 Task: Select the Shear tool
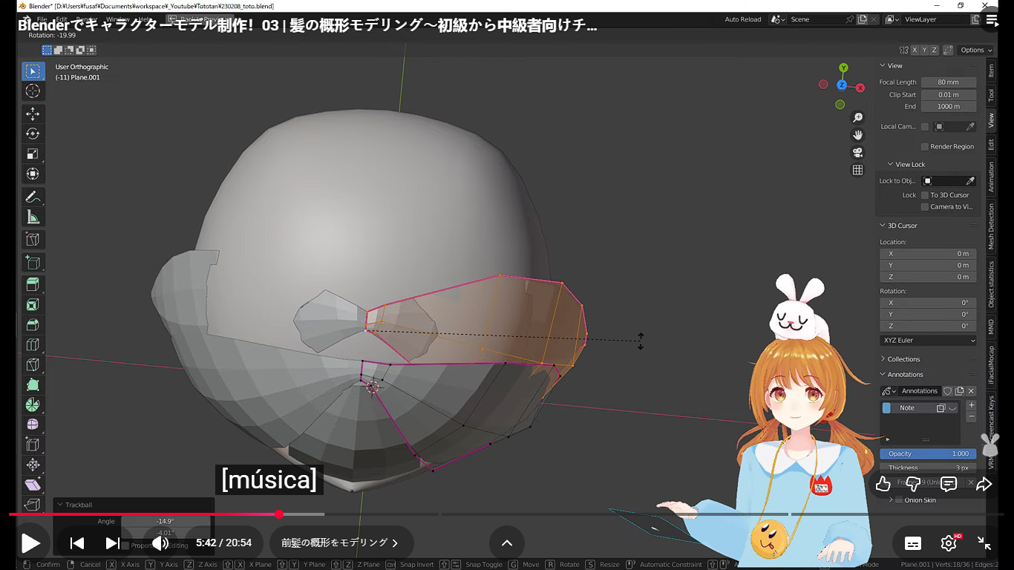coord(33,485)
